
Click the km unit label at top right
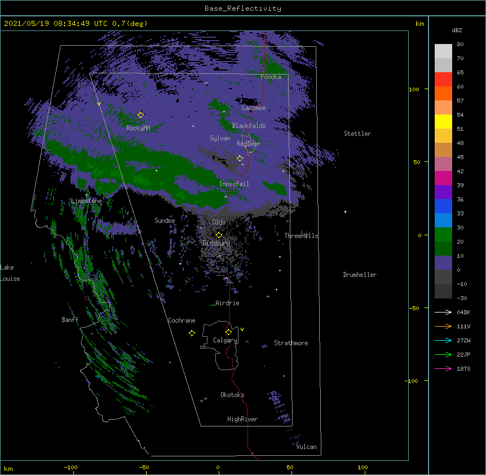pos(419,24)
